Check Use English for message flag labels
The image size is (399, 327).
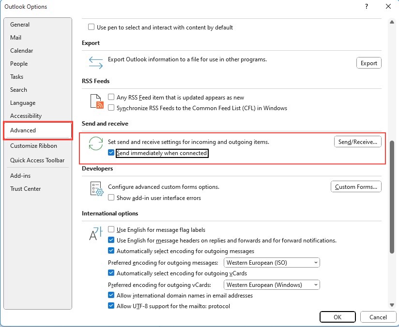[111, 229]
